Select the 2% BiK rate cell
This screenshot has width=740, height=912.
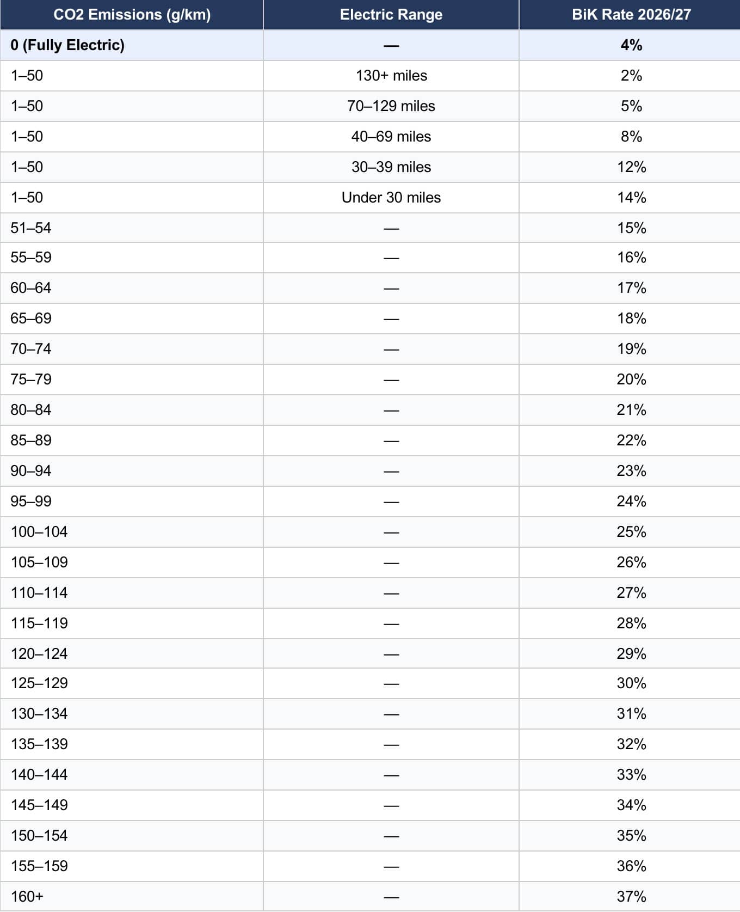631,76
